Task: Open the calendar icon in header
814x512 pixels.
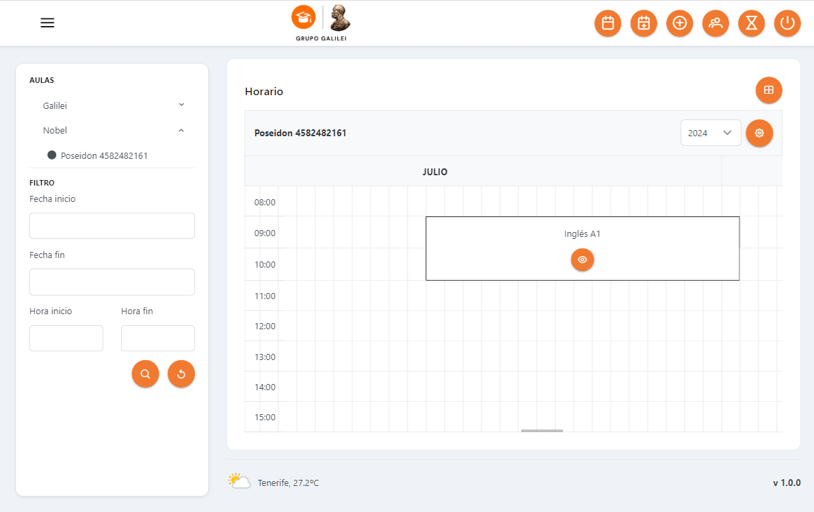Action: coord(608,23)
